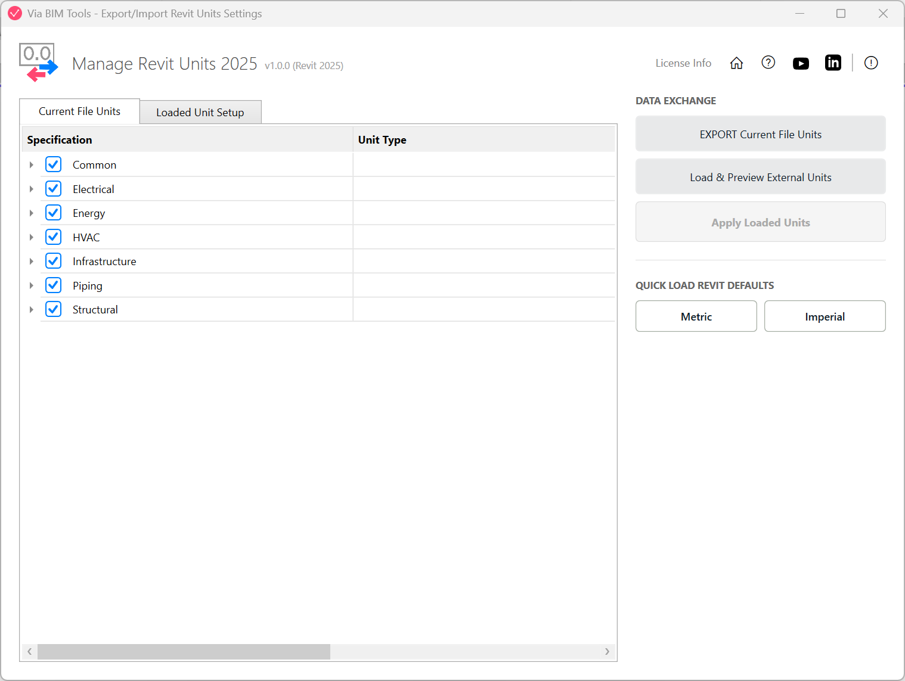Screen dimensions: 905x681
Task: Click the Unit Type column header
Action: pyautogui.click(x=484, y=139)
